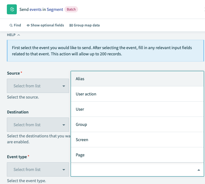Close the open dropdown using up arrow

199,170
